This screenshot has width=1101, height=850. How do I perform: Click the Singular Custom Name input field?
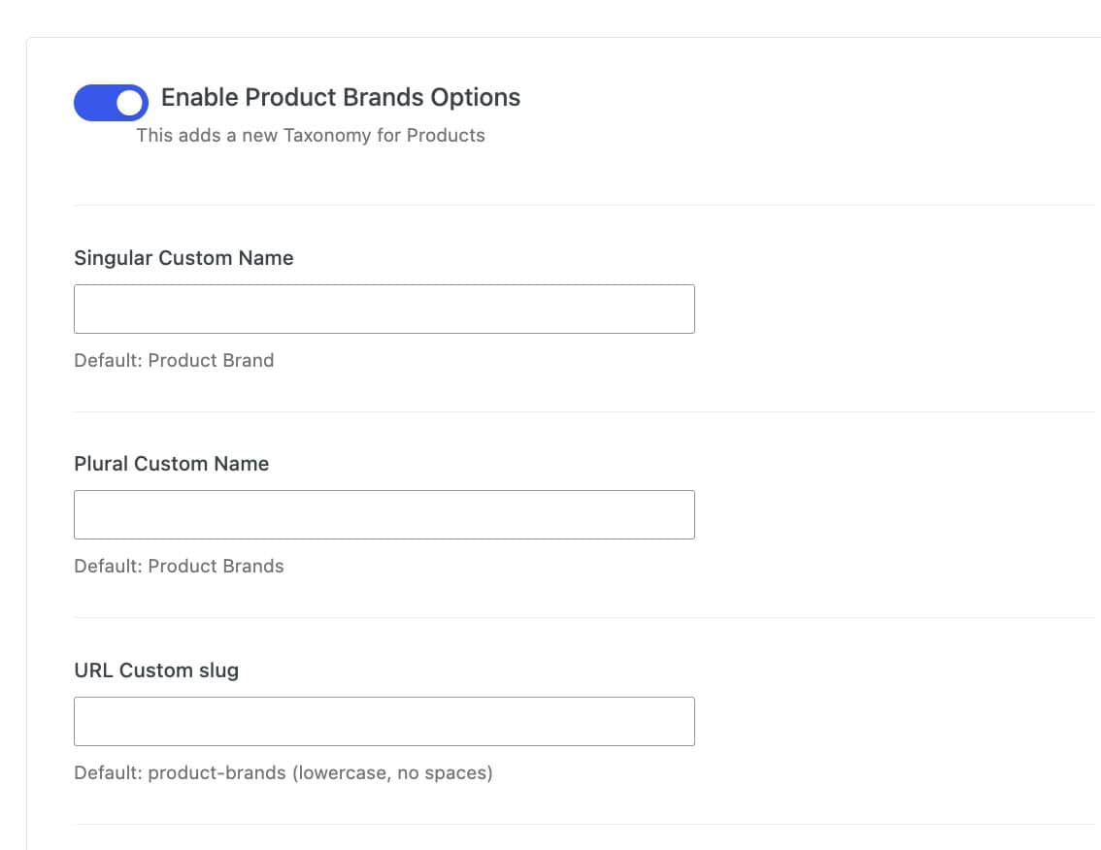tap(384, 309)
